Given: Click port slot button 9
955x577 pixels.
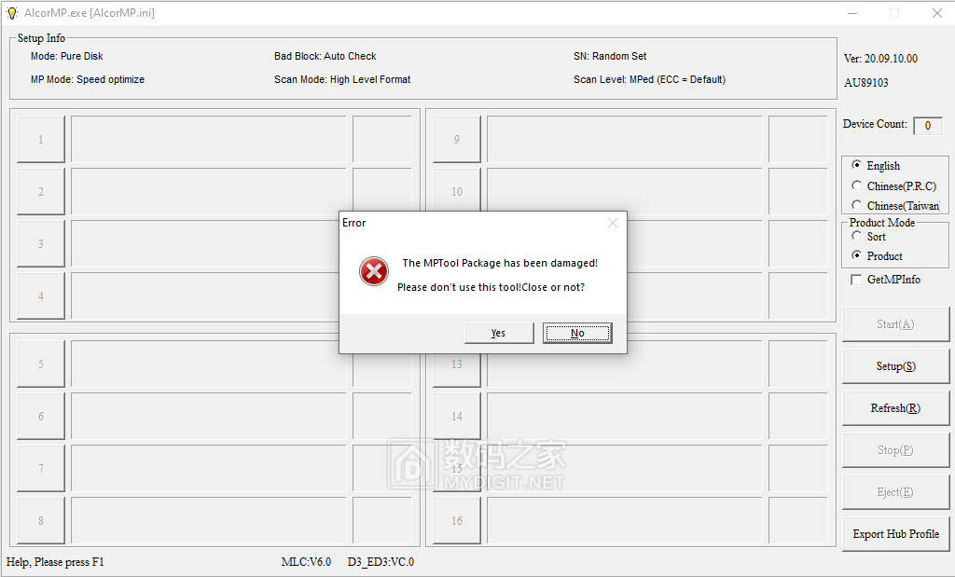Looking at the screenshot, I should point(457,140).
